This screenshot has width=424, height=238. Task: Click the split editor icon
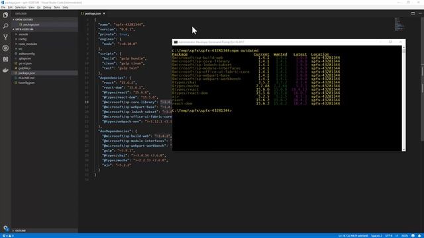(x=413, y=13)
